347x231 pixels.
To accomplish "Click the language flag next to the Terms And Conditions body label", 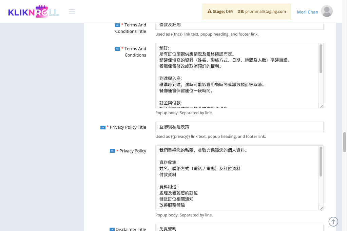I will 117,49.
